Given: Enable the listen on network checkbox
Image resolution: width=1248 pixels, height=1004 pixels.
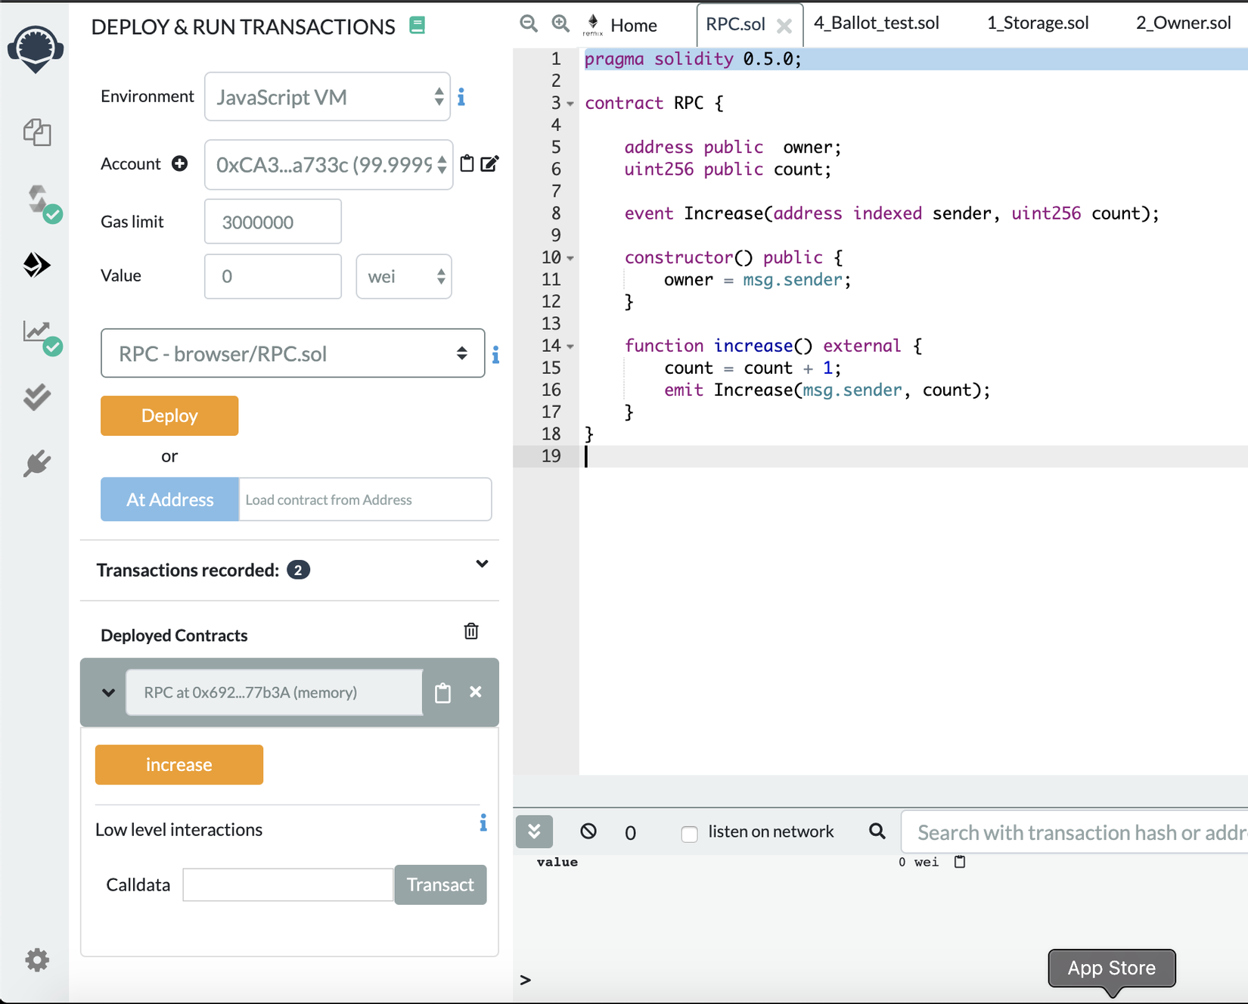Looking at the screenshot, I should tap(689, 834).
